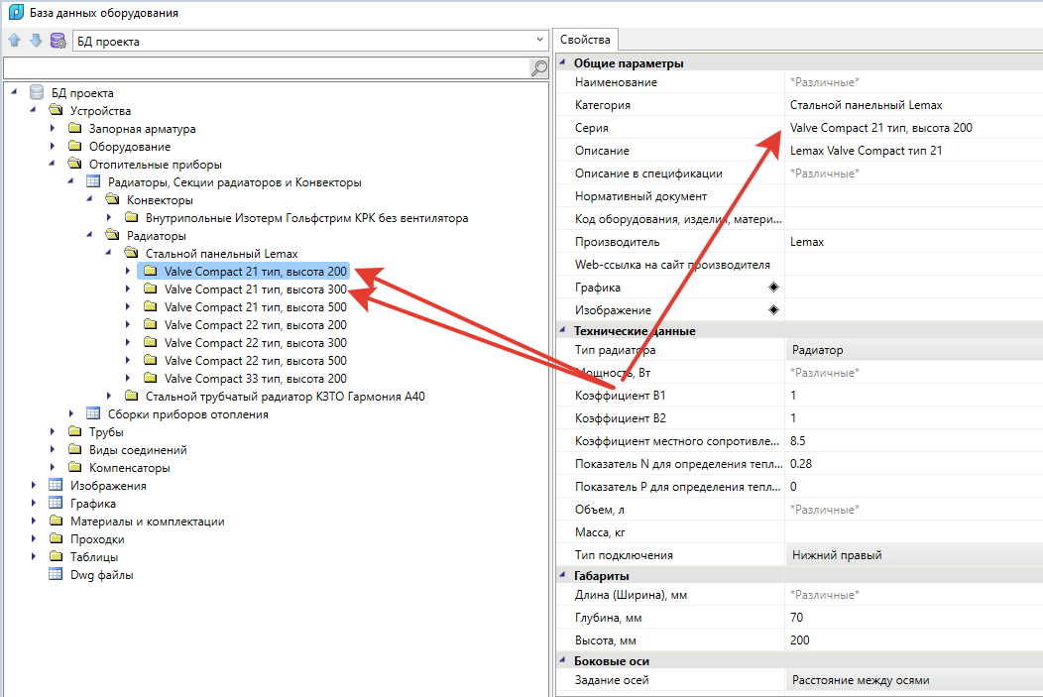Screen dimensions: 1043x697
Task: Open the Тип радиатора value Радиатор
Action: (x=914, y=350)
